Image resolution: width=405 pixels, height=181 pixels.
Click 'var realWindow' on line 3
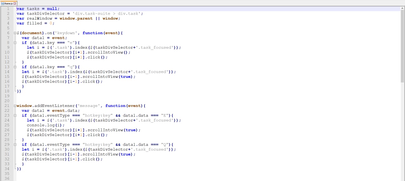pyautogui.click(x=34, y=18)
